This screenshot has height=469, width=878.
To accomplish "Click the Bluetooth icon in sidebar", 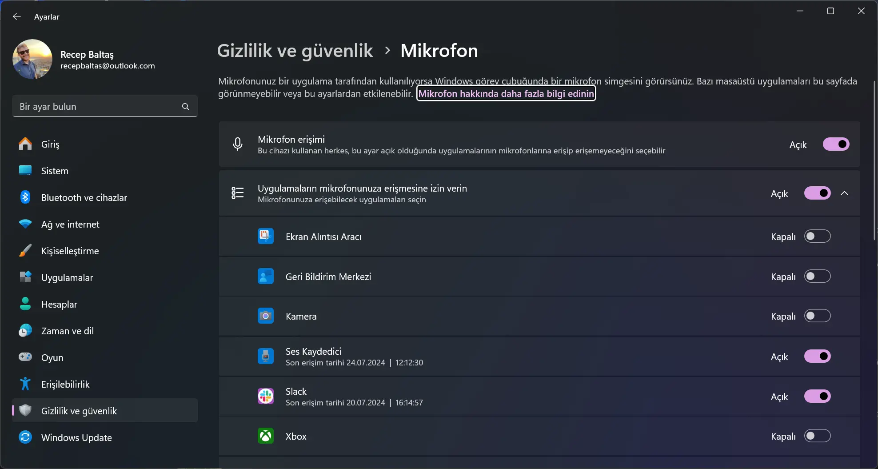I will click(x=25, y=197).
